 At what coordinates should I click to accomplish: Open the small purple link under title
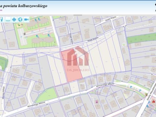point(1,10)
